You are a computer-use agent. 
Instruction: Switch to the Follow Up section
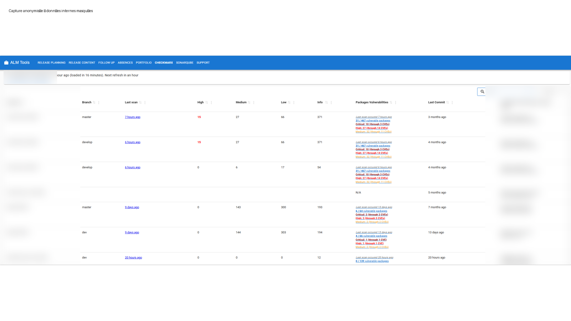click(106, 63)
